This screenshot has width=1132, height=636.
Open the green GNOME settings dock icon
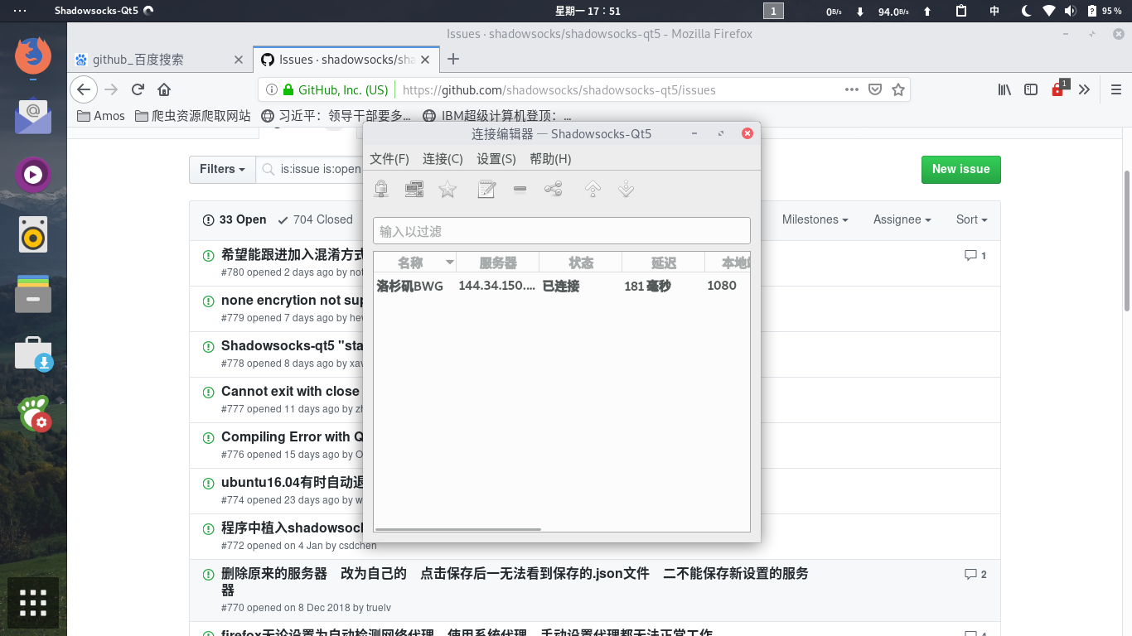click(x=33, y=412)
